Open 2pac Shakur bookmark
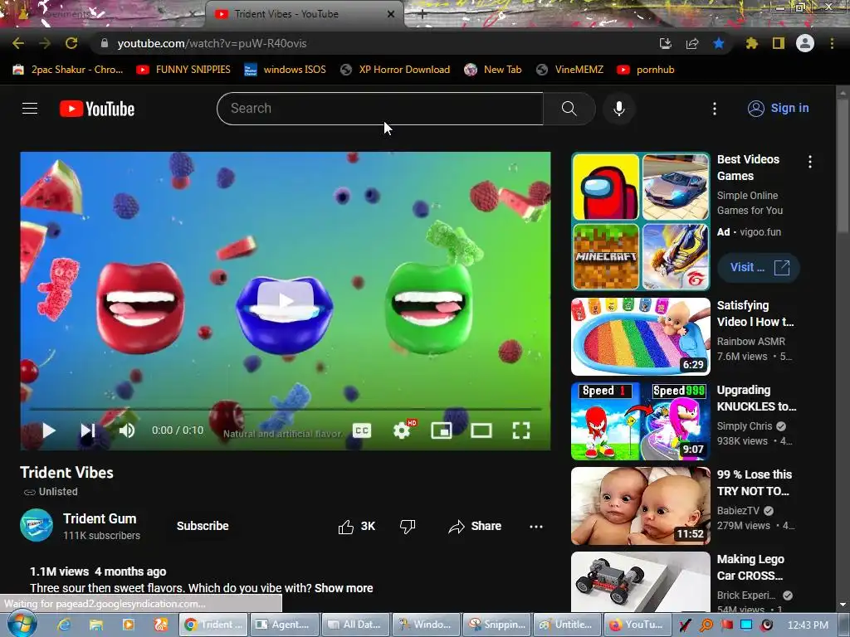 click(68, 70)
